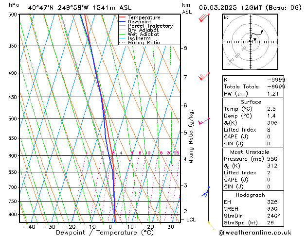Select the Dewpoint legend entry
This screenshot has height=236, width=306.
click(x=141, y=22)
